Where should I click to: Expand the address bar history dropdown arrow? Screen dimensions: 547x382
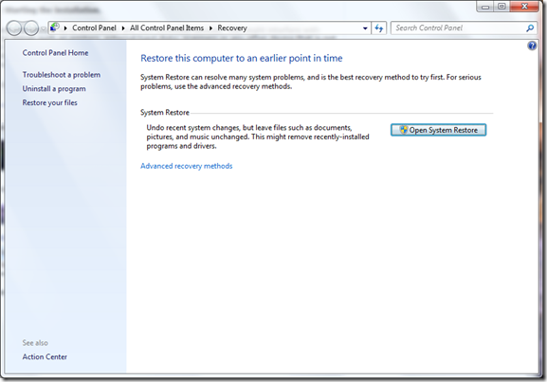point(365,28)
